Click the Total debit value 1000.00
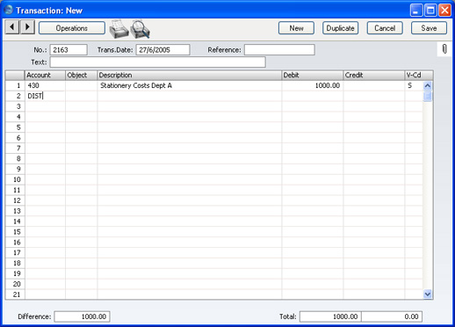 coord(330,316)
